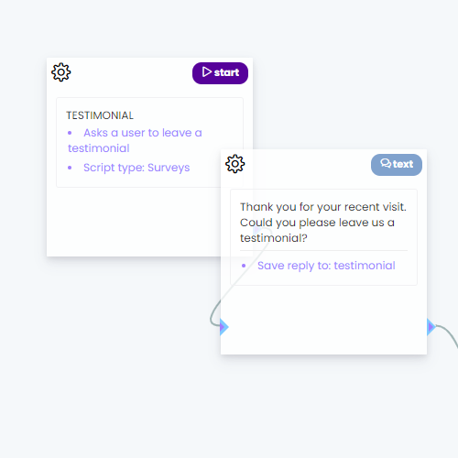Open settings gear on text node
The width and height of the screenshot is (458, 458).
click(234, 164)
